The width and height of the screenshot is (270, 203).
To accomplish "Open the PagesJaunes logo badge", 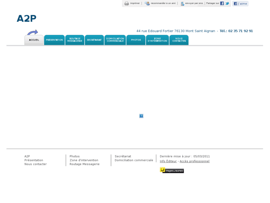I will [x=172, y=170].
